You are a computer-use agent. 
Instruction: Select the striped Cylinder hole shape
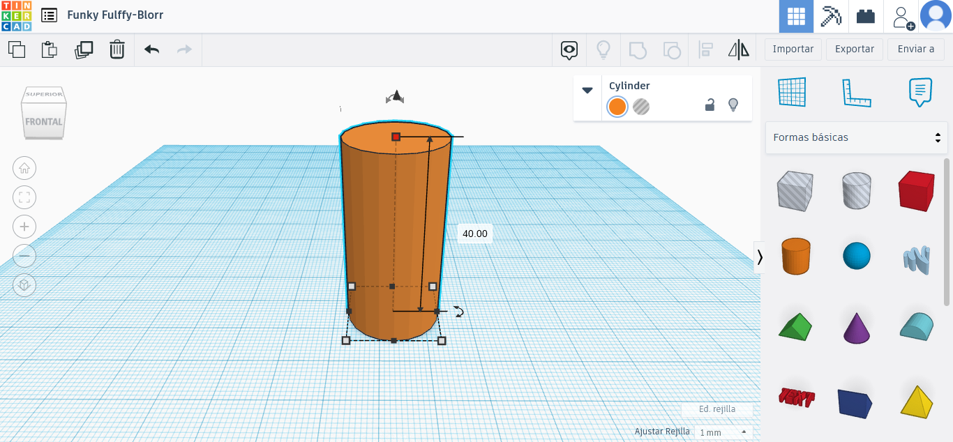[x=857, y=190]
